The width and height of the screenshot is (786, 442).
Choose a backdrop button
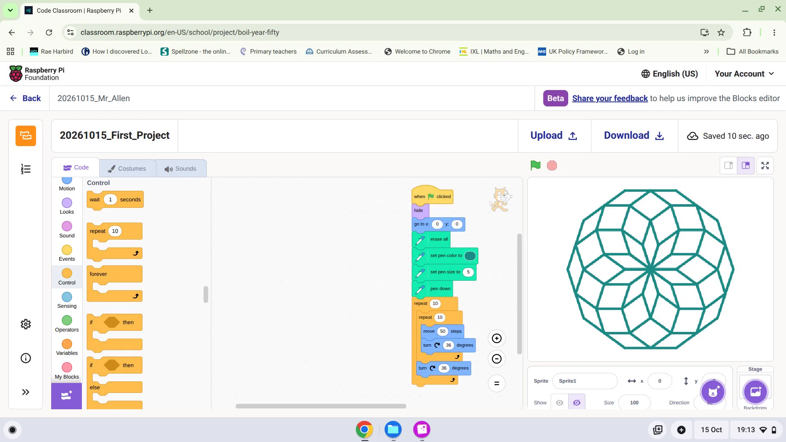click(755, 392)
